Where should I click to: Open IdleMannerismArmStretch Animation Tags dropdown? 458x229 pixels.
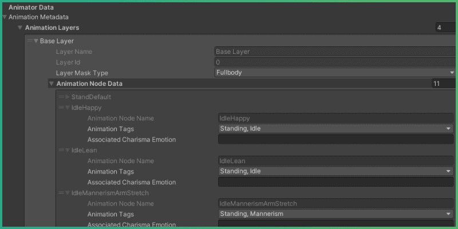335,214
